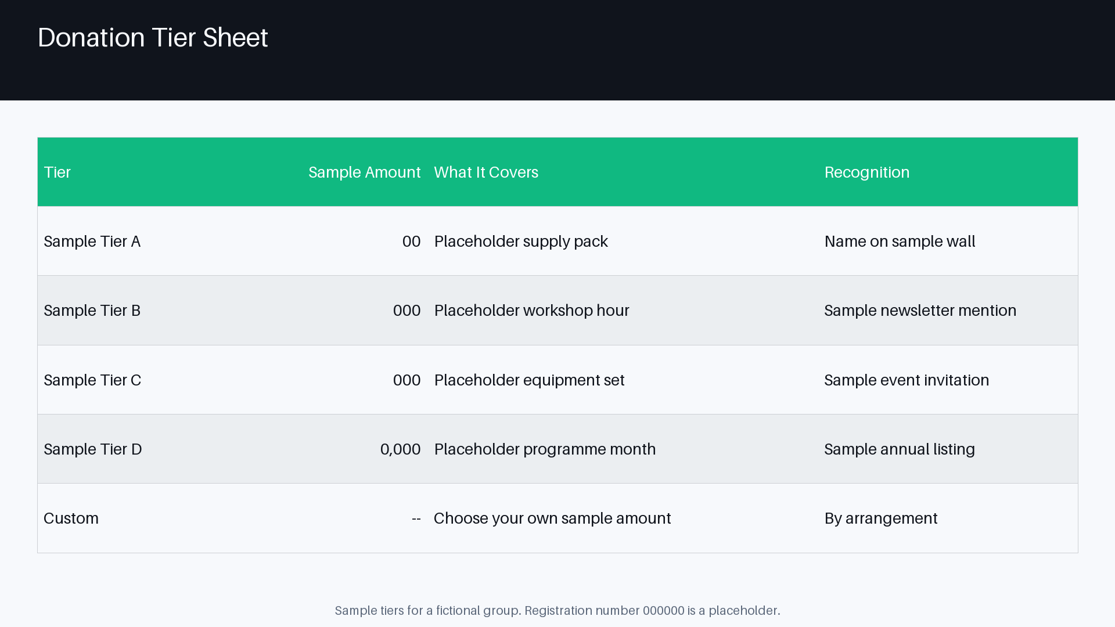This screenshot has height=627, width=1115.
Task: Select Placeholder programme month cell
Action: tap(545, 449)
